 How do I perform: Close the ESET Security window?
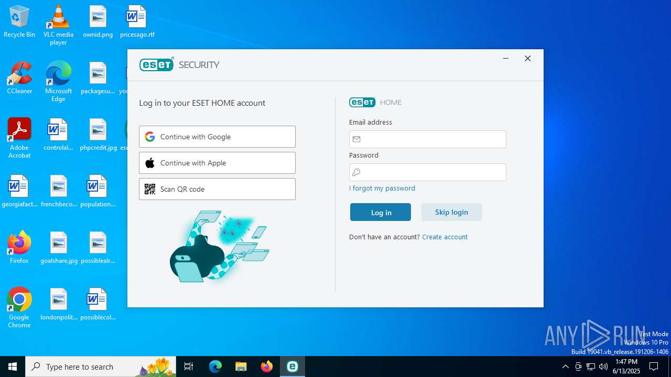528,59
